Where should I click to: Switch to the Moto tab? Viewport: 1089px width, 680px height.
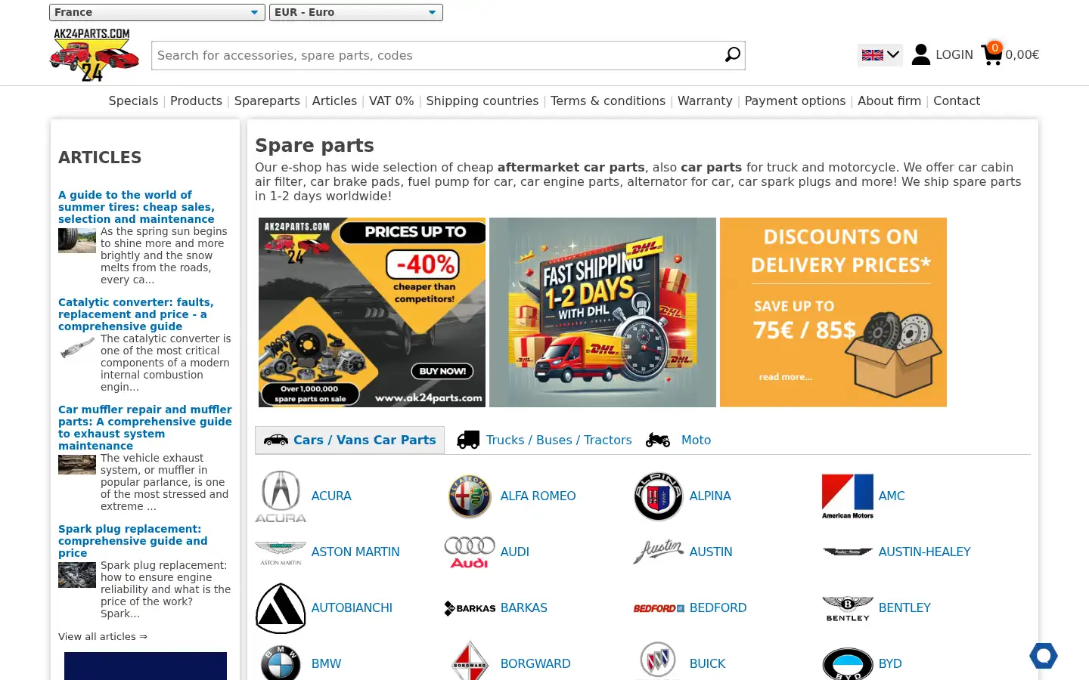click(678, 440)
